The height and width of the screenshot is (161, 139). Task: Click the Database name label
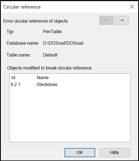pos(23,43)
